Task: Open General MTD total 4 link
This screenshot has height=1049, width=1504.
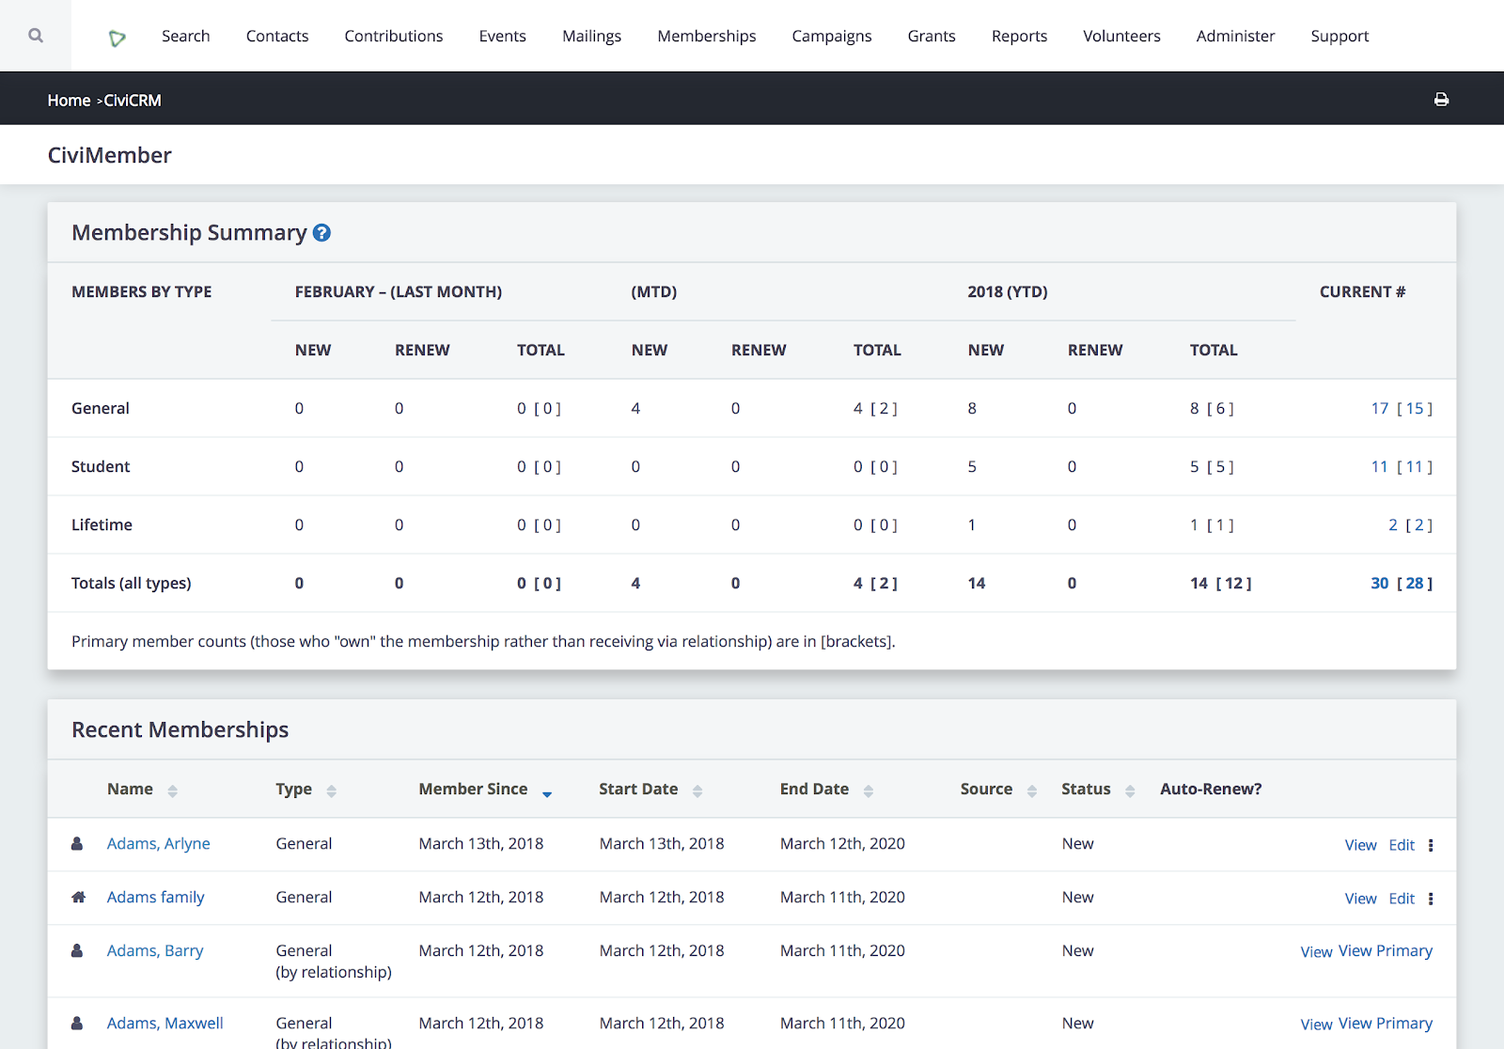Action: (858, 409)
